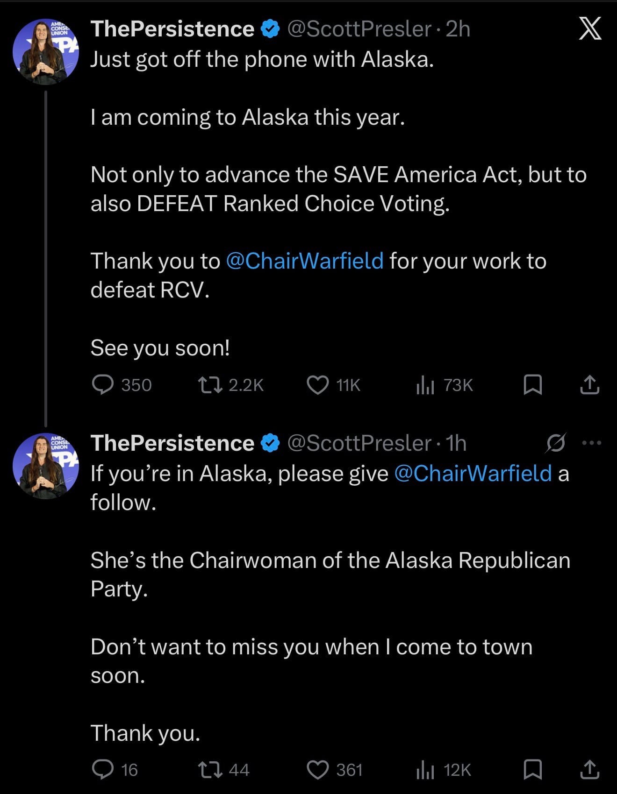The width and height of the screenshot is (617, 794).
Task: View analytics of the 73K views tweet
Action: pyautogui.click(x=425, y=385)
